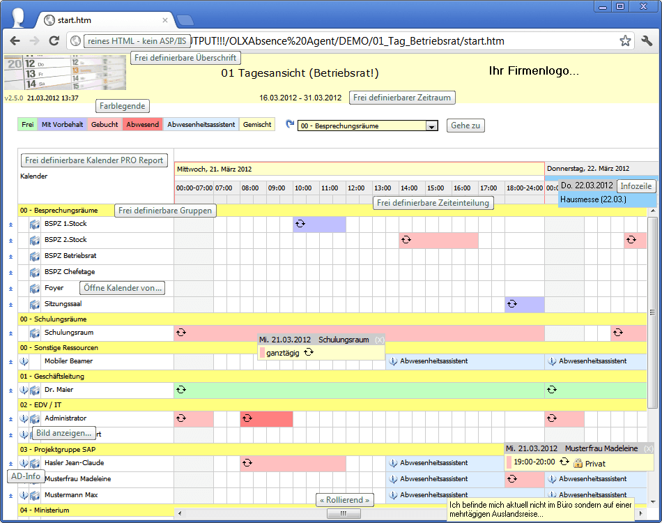The image size is (662, 523).
Task: Click absence assistant icon beside Mobiler Beamer
Action: point(24,361)
